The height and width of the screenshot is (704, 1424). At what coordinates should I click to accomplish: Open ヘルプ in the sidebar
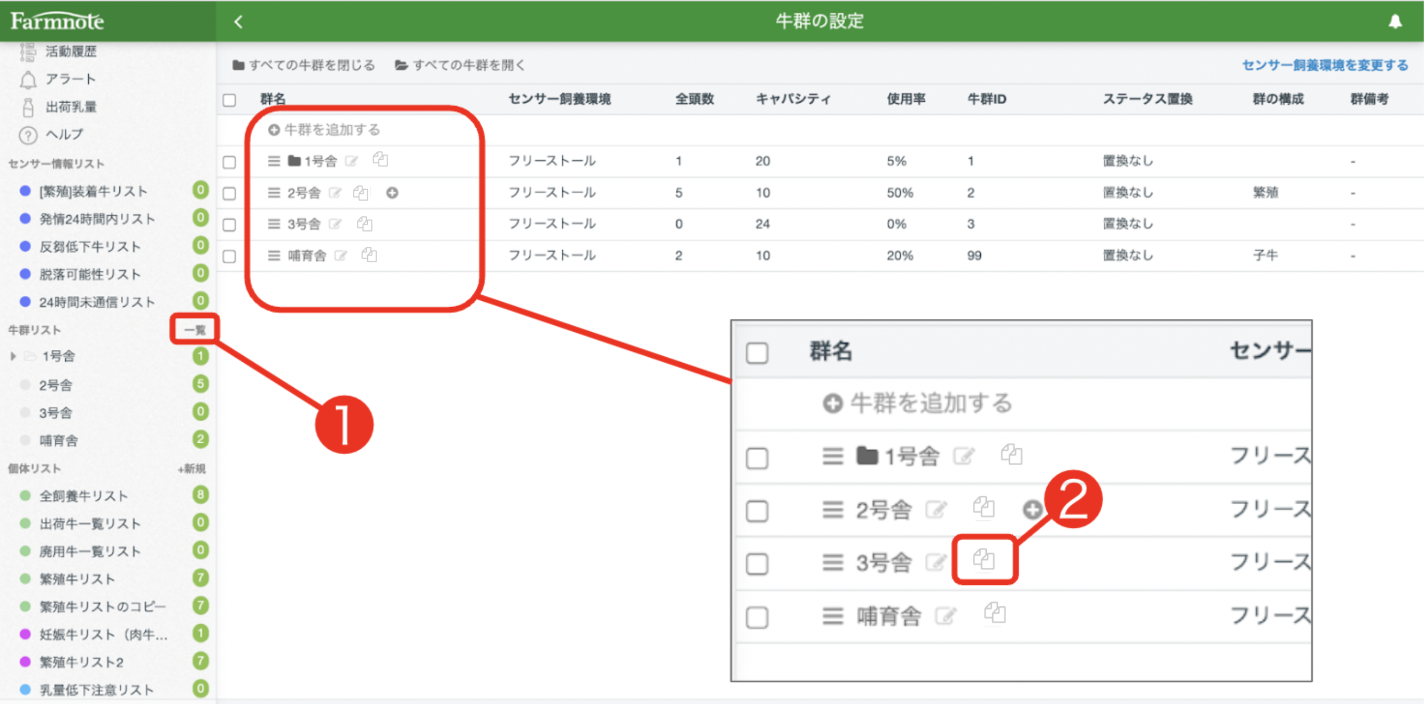[64, 134]
